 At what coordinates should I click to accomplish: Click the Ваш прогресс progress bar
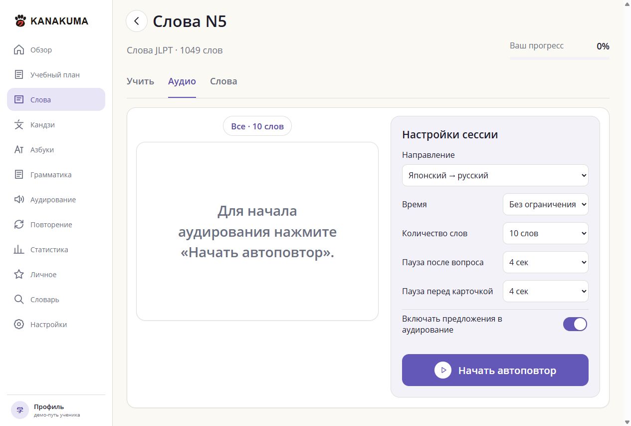(x=559, y=58)
